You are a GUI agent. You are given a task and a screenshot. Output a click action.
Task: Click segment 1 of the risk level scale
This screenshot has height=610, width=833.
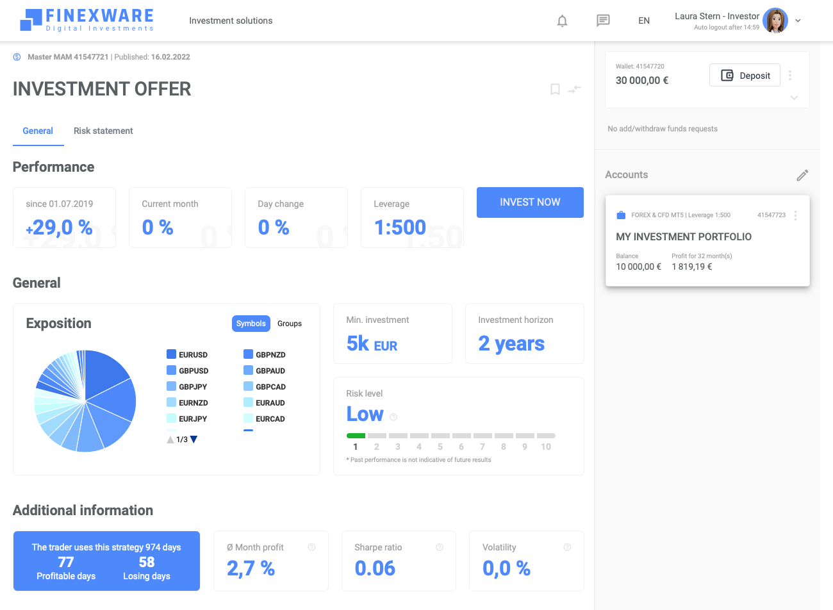pos(356,435)
